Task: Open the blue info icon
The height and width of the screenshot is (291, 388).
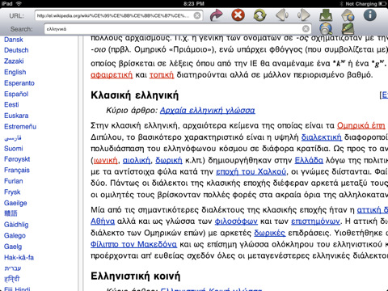Action: 370,15
